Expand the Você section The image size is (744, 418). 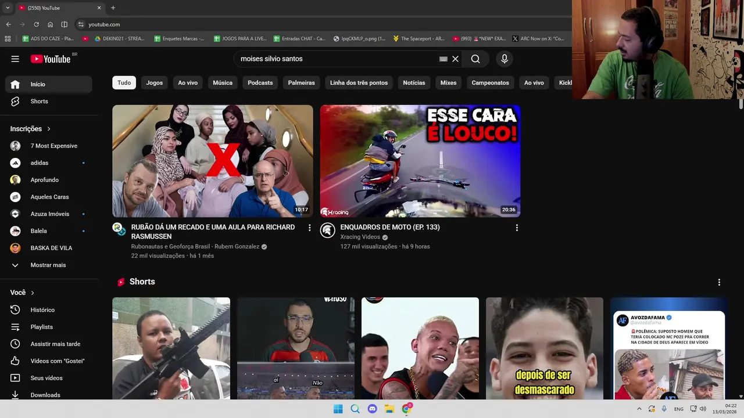pyautogui.click(x=22, y=293)
